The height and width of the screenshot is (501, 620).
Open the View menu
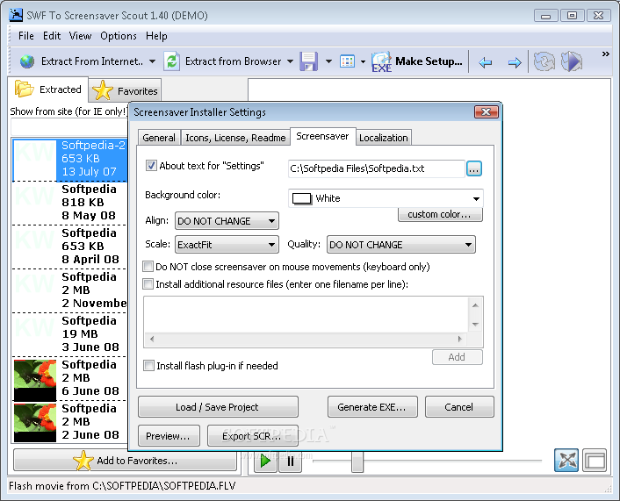[80, 36]
